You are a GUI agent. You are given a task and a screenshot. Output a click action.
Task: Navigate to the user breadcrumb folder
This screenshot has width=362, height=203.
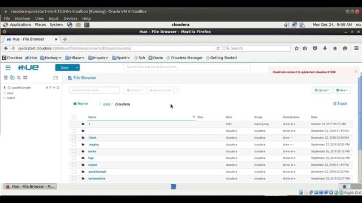point(106,104)
